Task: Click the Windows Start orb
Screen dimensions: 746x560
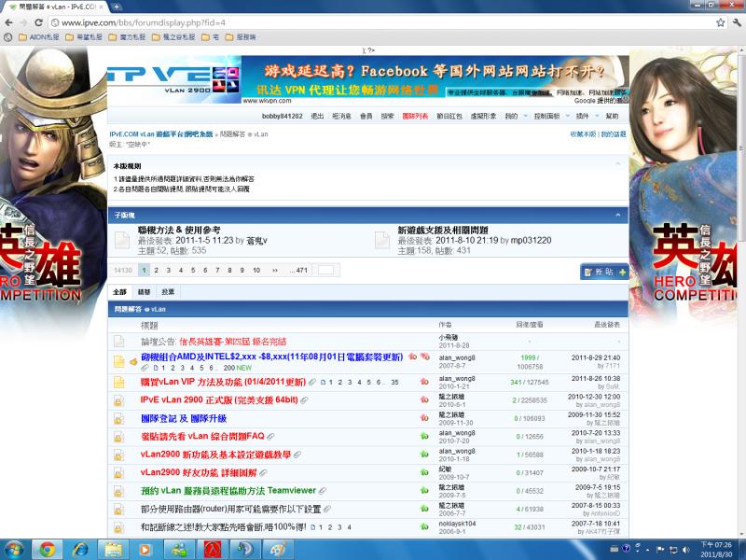Action: [16, 548]
